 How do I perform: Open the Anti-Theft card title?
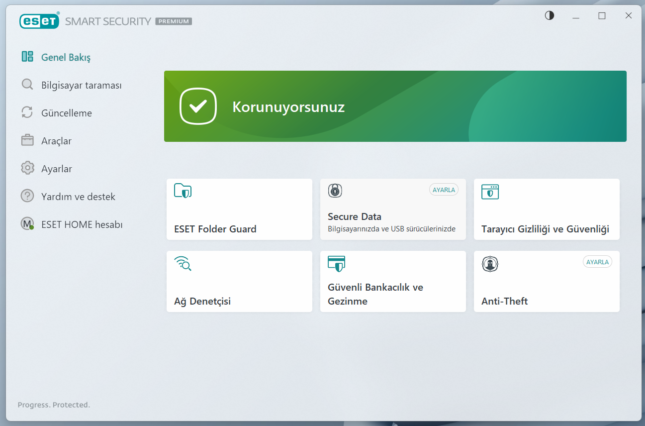pyautogui.click(x=504, y=301)
